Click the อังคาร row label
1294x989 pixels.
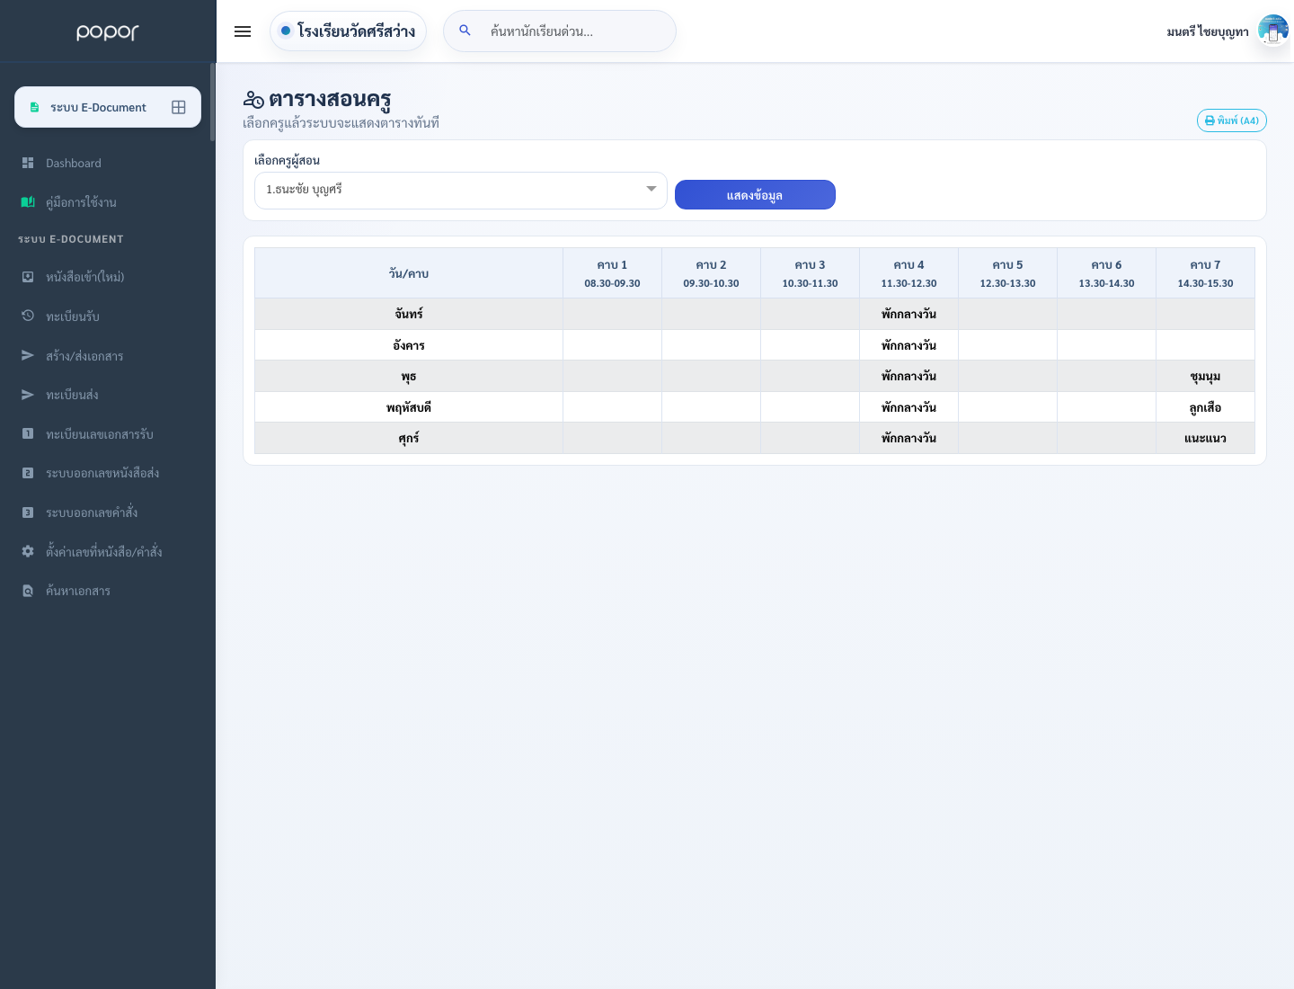click(409, 345)
